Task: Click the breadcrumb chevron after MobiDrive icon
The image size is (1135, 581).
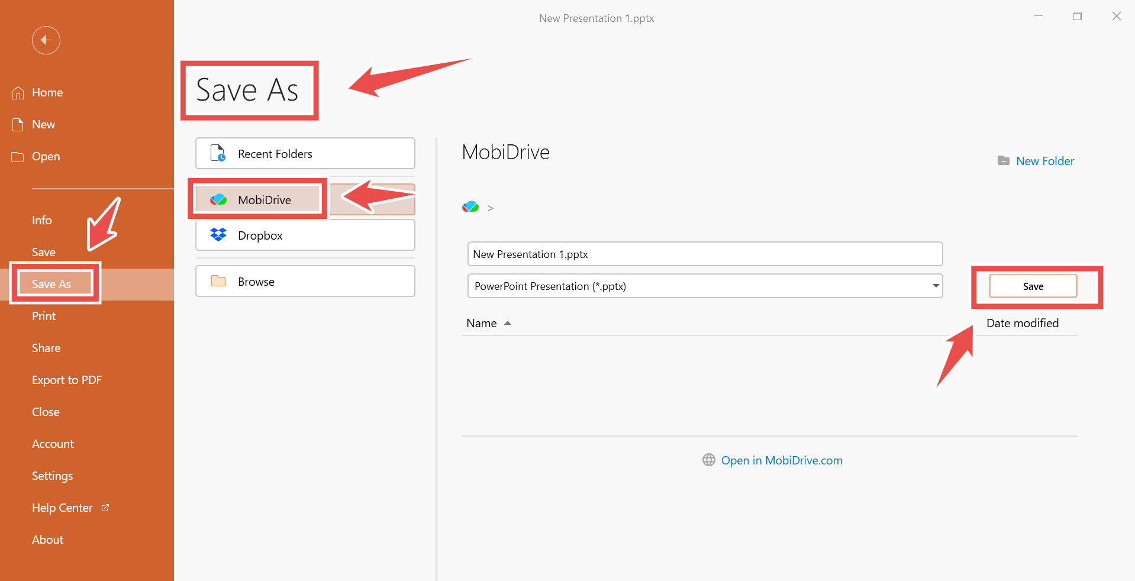Action: (491, 208)
